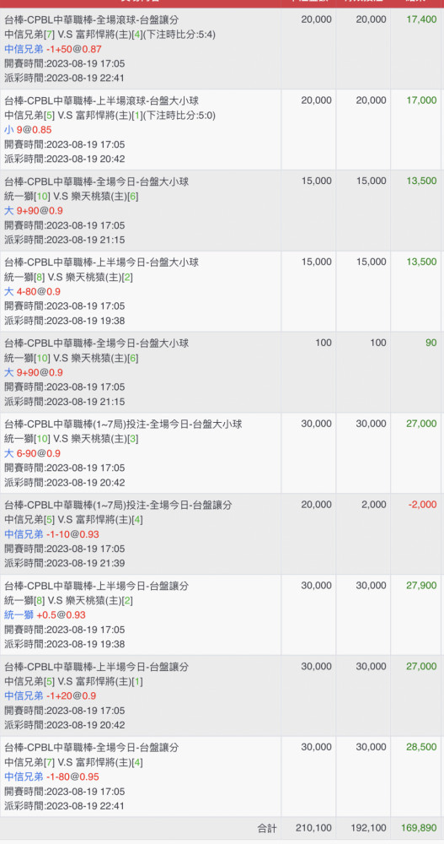Image resolution: width=444 pixels, height=844 pixels.
Task: Click the 27,900 result amount
Action: click(x=421, y=585)
